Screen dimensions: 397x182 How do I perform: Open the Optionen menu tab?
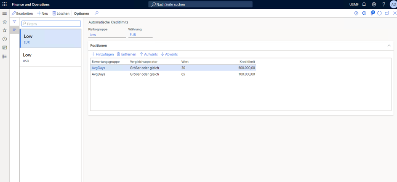click(81, 13)
